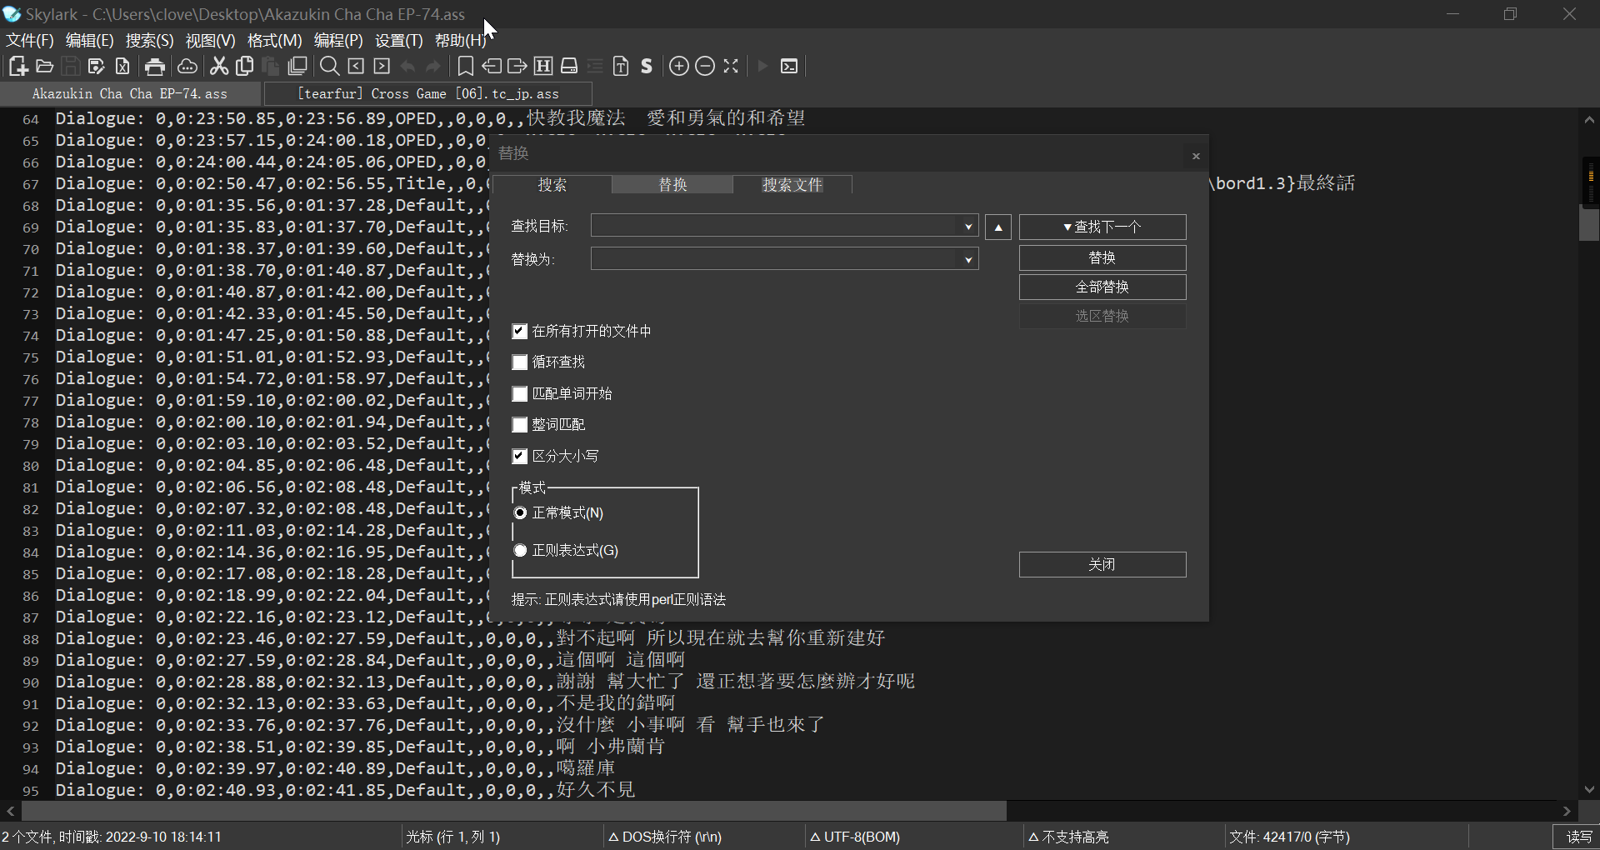Click the '全部替换' button

tap(1102, 287)
